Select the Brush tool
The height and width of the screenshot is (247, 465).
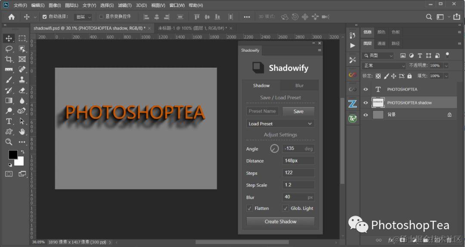tap(9, 80)
